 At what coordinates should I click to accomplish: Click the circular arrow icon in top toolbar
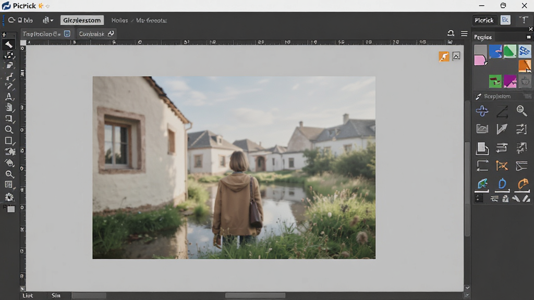point(11,20)
